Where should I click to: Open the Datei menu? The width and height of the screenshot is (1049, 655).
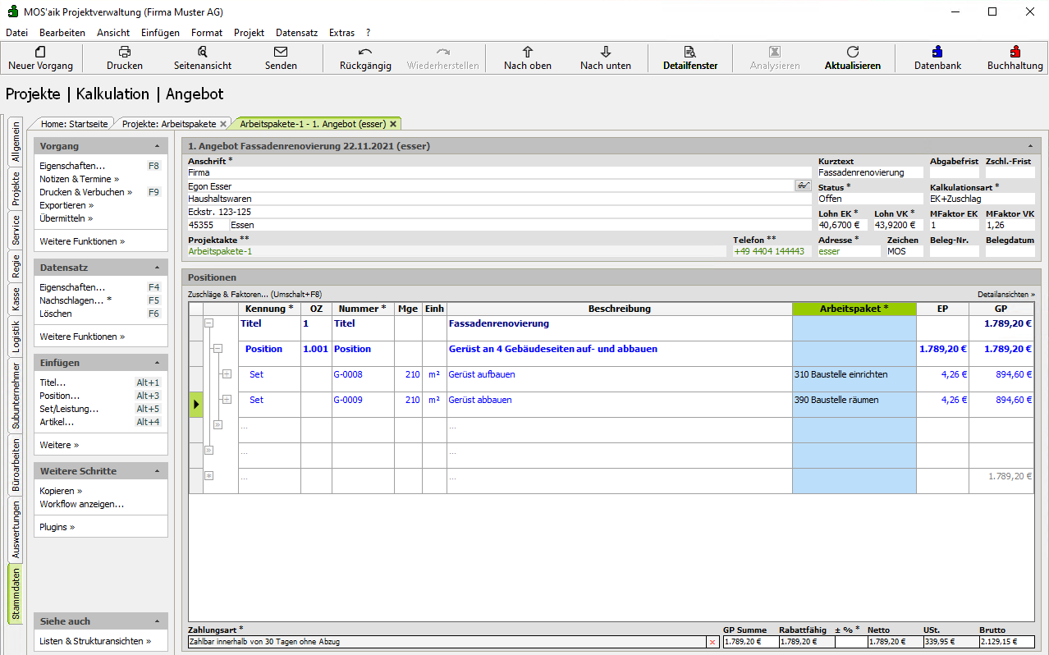[x=16, y=33]
